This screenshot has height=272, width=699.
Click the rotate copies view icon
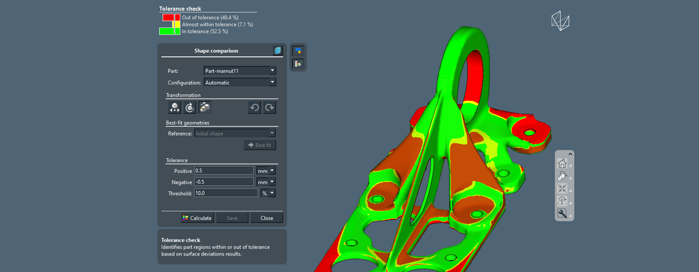[x=562, y=176]
